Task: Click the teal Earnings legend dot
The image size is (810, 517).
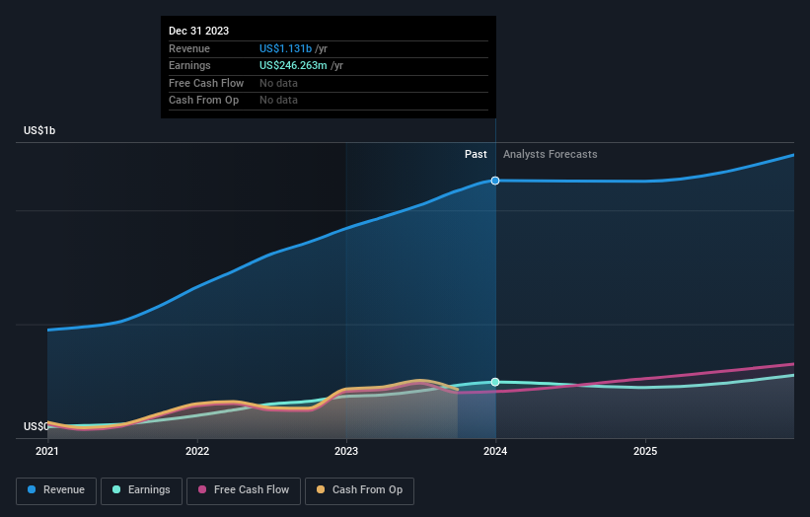Action: point(116,489)
